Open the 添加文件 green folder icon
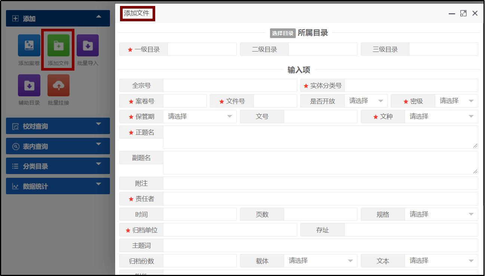Image resolution: width=485 pixels, height=276 pixels. coord(58,46)
